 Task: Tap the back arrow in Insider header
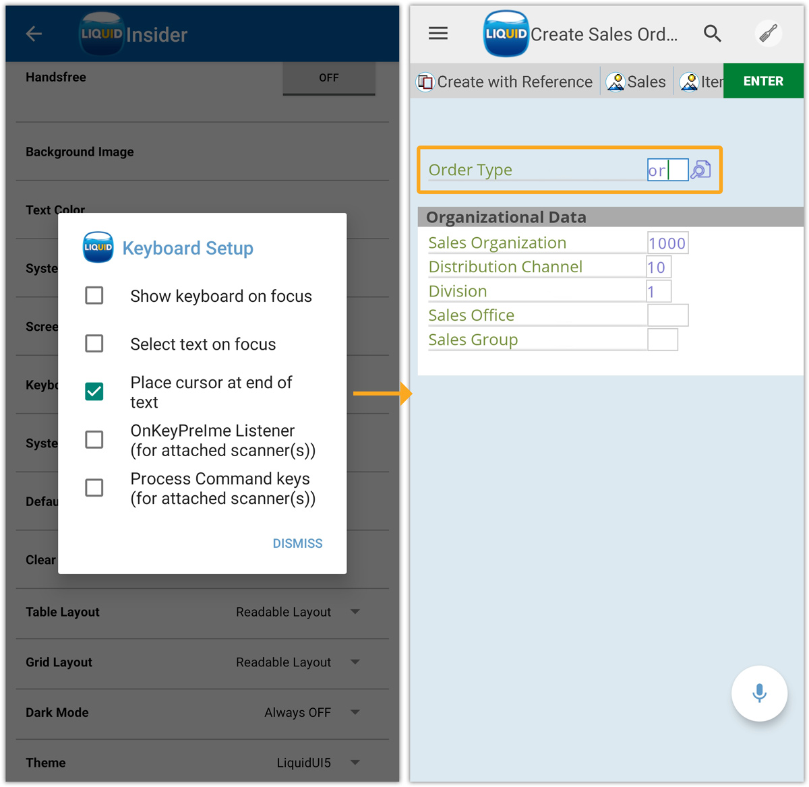coord(34,34)
